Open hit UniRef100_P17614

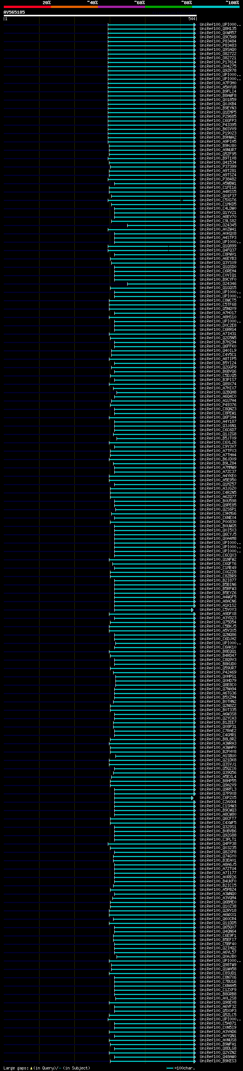(218, 62)
